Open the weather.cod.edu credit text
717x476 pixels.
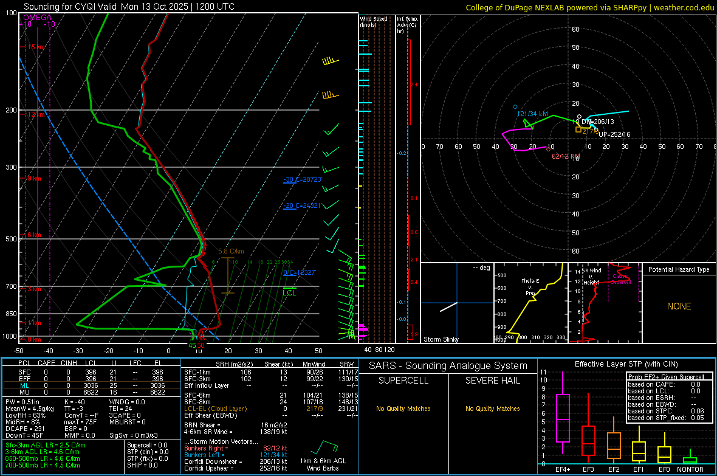click(x=589, y=7)
